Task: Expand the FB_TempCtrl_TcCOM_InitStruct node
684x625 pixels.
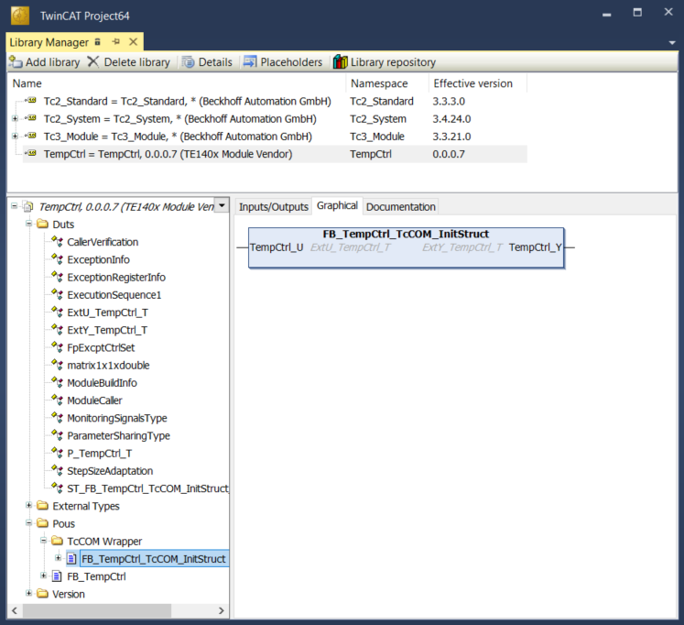Action: click(x=58, y=558)
